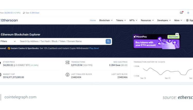Click the market cap globe icon
The image size is (193, 110).
pos(1,75)
